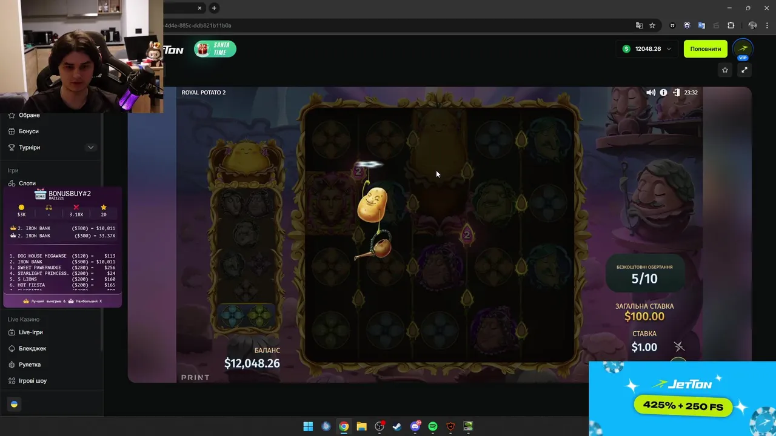The image size is (776, 436).
Task: Open the Santa Time promo badge
Action: point(215,49)
